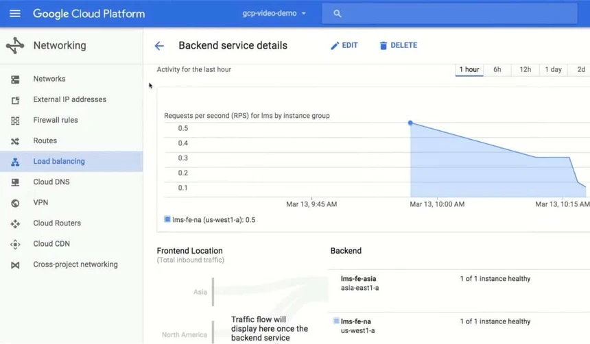The width and height of the screenshot is (590, 344).
Task: Click the chart legend 'lms-fe-na (us-west1-a): 0.5'
Action: pos(214,220)
